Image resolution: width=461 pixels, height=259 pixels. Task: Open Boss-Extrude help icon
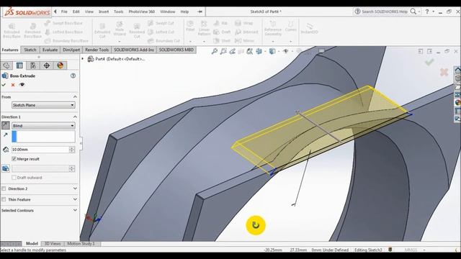[73, 76]
